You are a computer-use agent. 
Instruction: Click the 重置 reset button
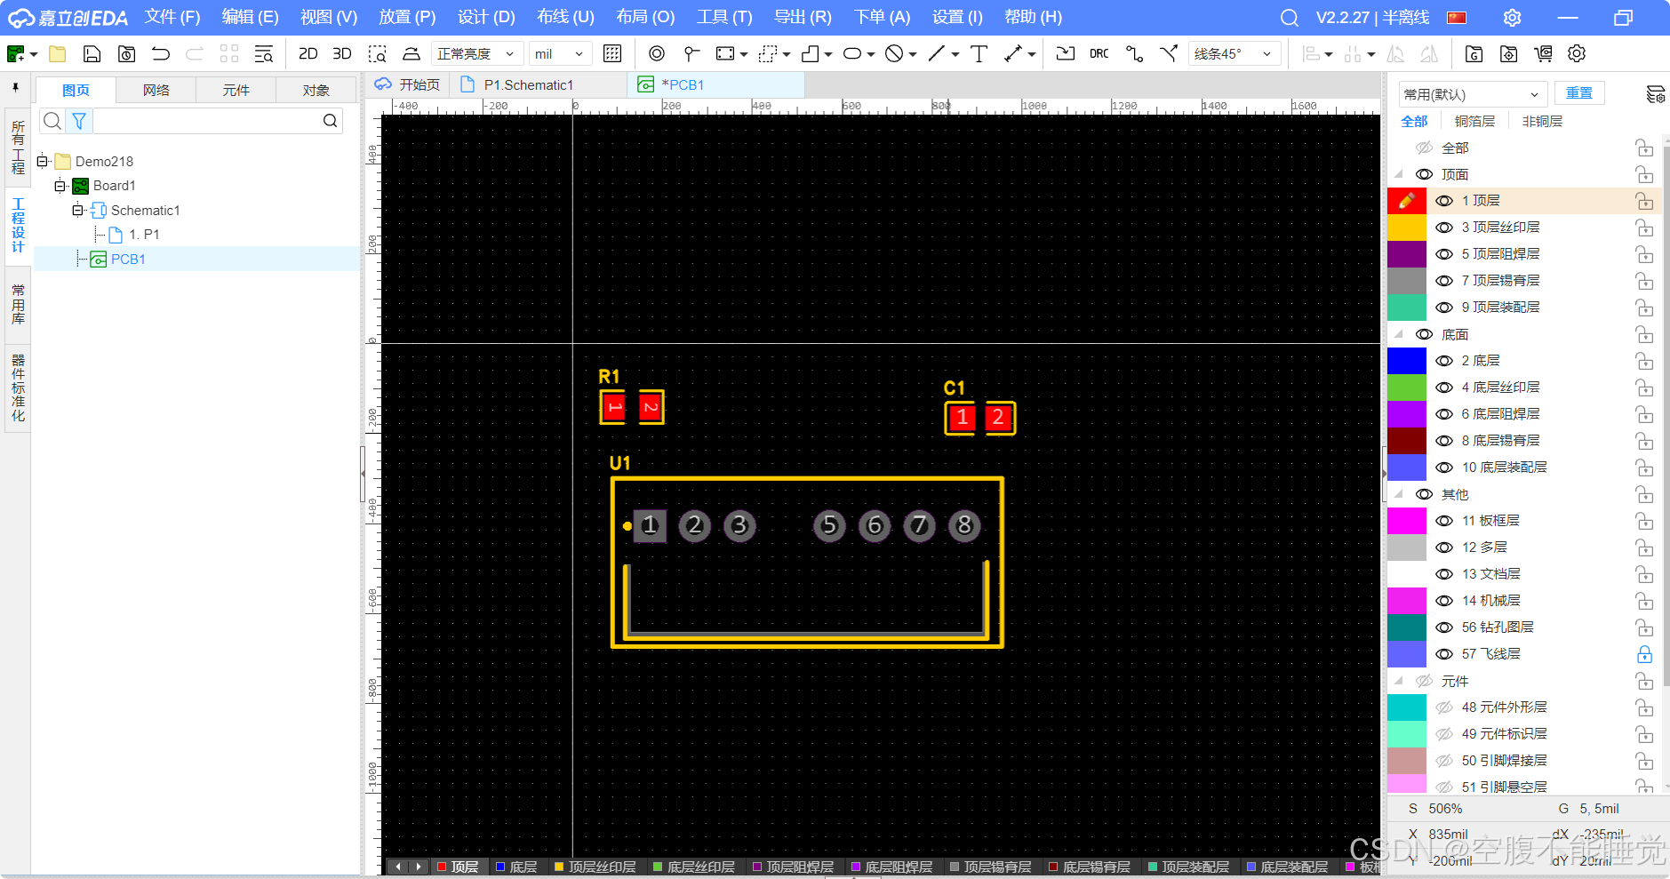(x=1579, y=93)
